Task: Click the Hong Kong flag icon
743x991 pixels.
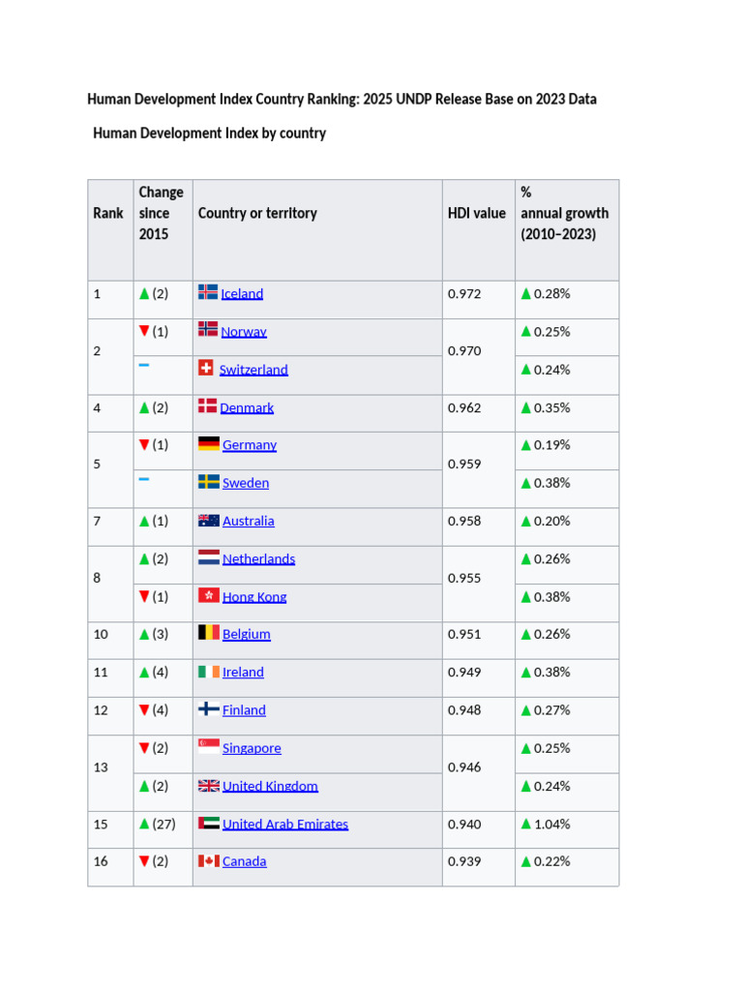Action: [209, 595]
